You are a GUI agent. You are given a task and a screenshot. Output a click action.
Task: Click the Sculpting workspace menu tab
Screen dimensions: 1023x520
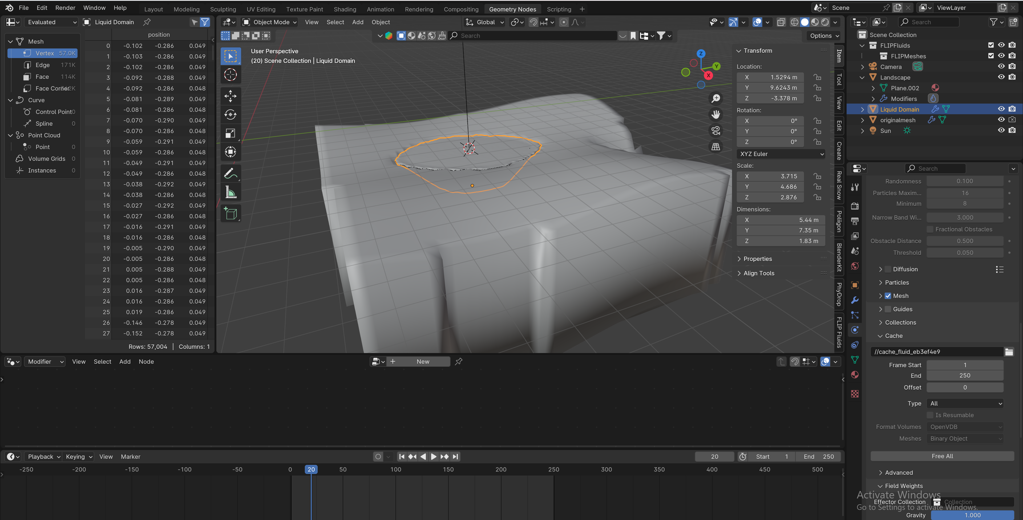[223, 9]
